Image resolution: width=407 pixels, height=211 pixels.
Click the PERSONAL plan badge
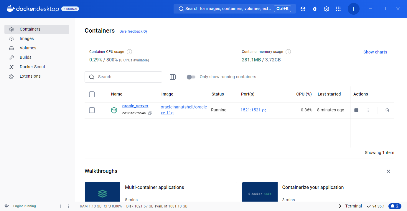pos(70,9)
